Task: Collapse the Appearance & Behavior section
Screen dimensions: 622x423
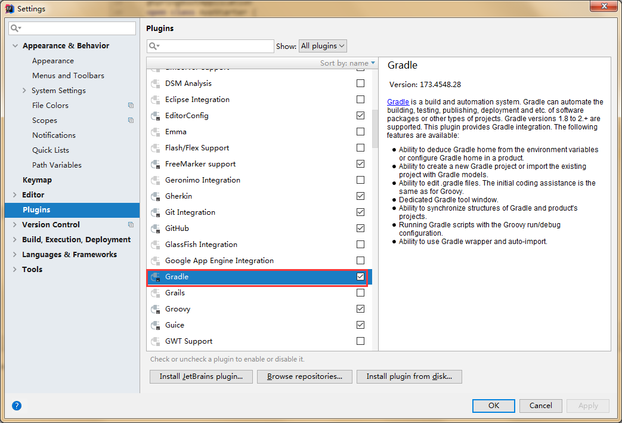Action: (x=15, y=45)
